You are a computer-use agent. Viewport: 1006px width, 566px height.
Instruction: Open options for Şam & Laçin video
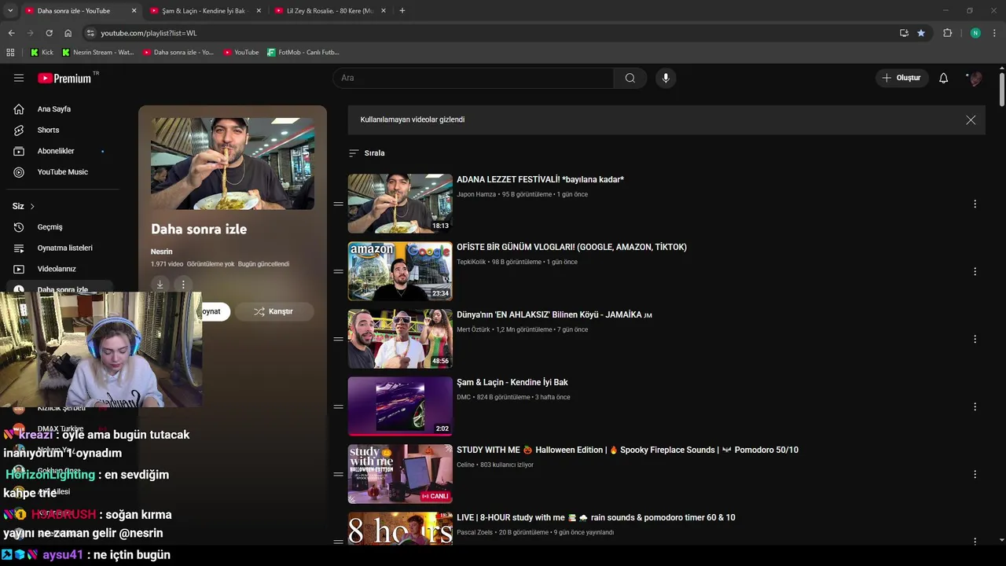pos(975,406)
